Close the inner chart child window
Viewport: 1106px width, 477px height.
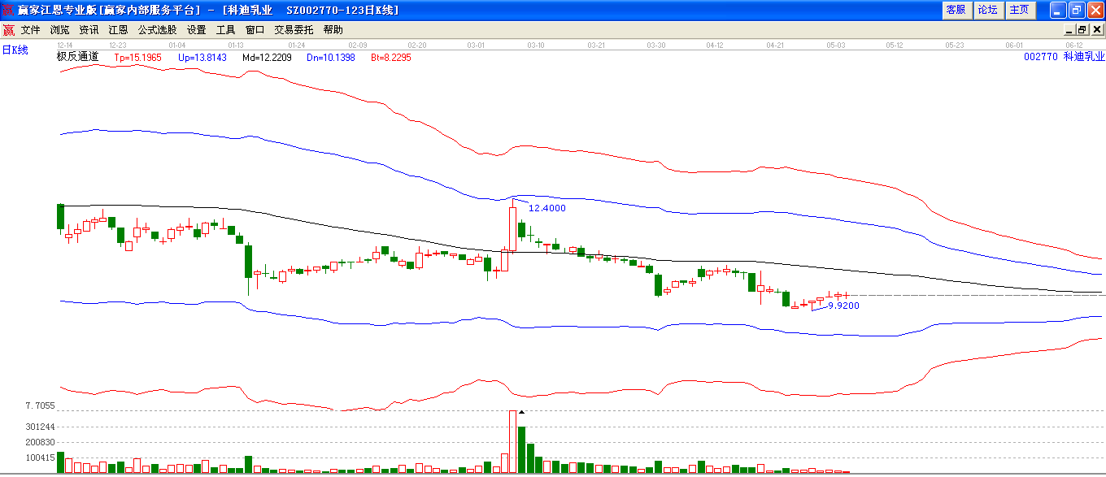coord(1097,30)
